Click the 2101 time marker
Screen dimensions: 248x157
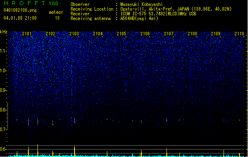pos(27,34)
